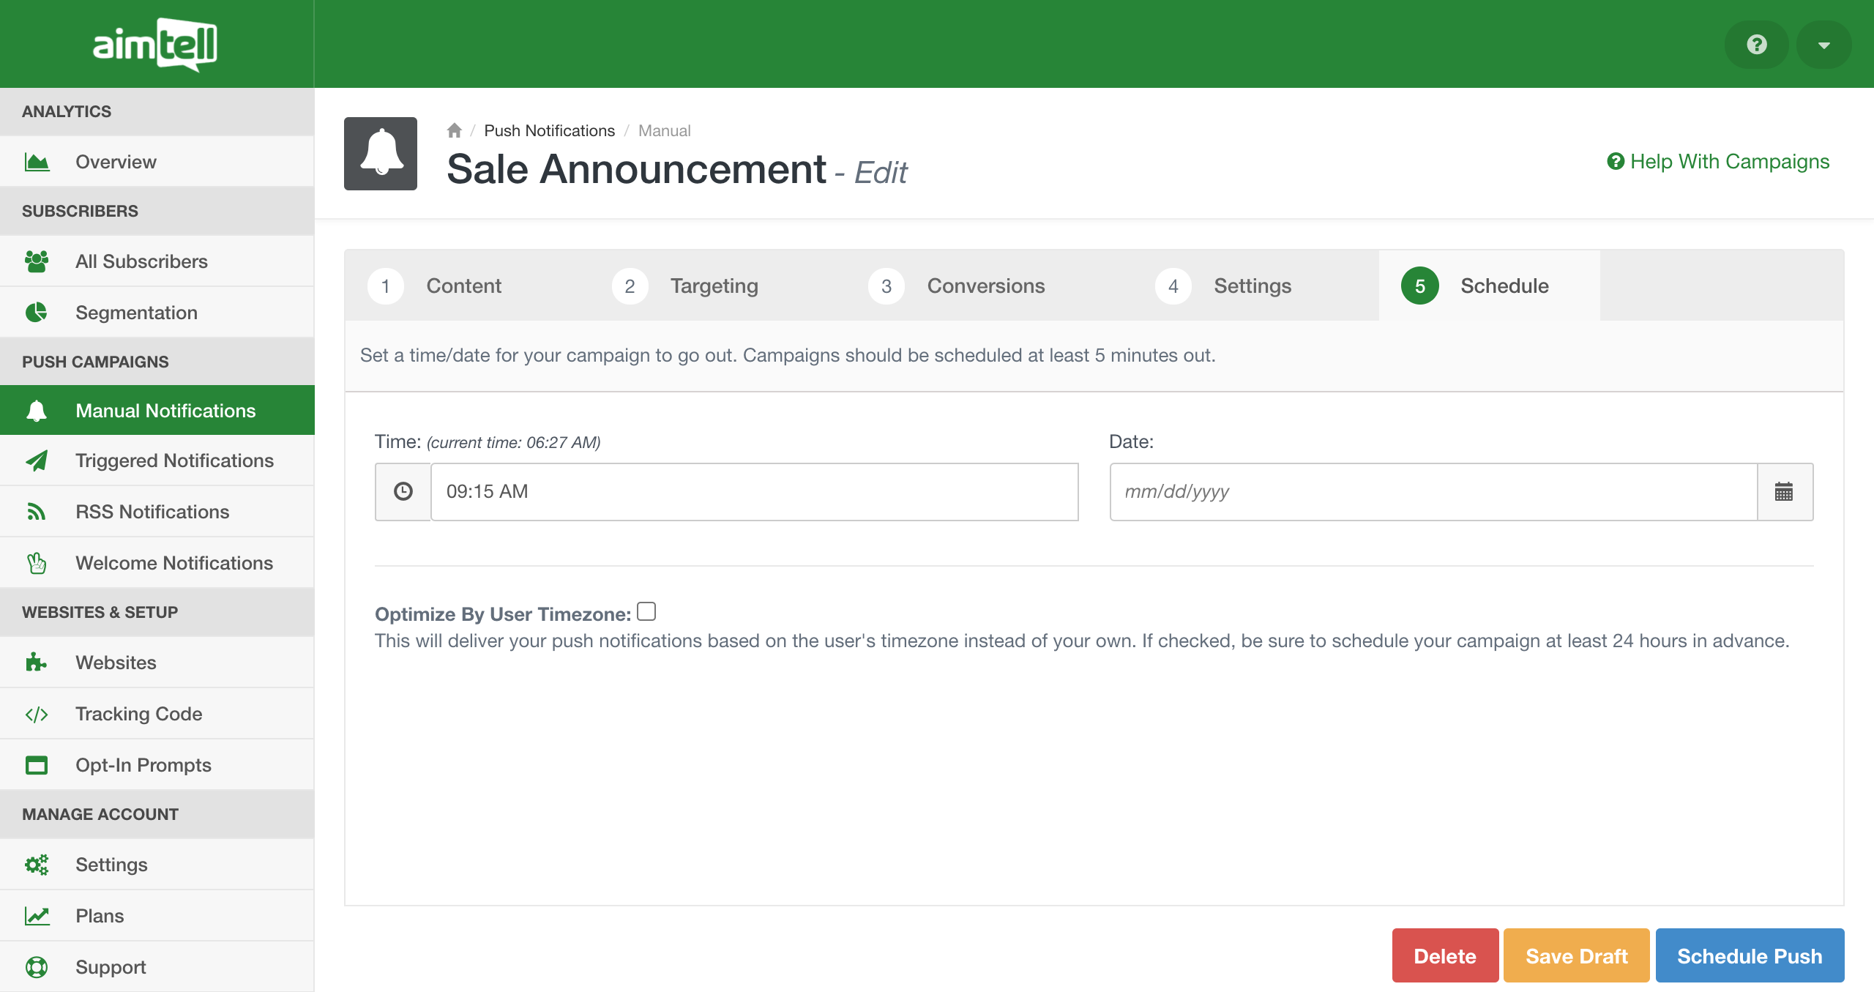The image size is (1874, 992).
Task: Click the Save Draft button
Action: click(x=1576, y=956)
